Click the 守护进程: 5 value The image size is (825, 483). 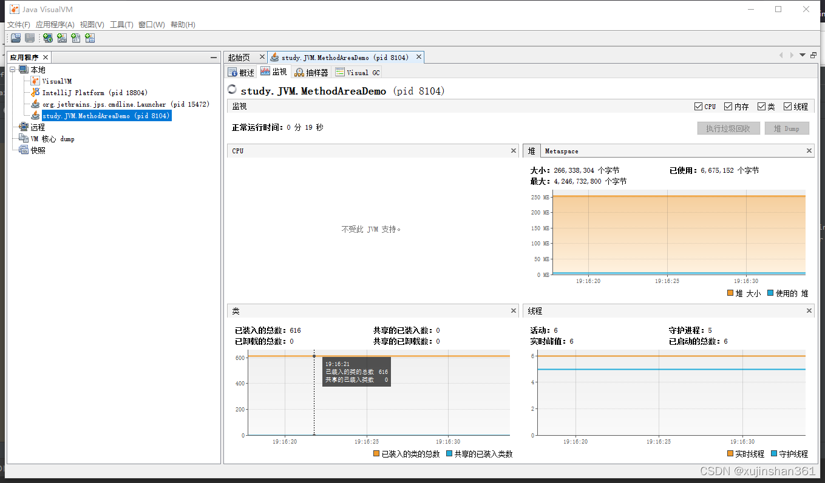690,331
